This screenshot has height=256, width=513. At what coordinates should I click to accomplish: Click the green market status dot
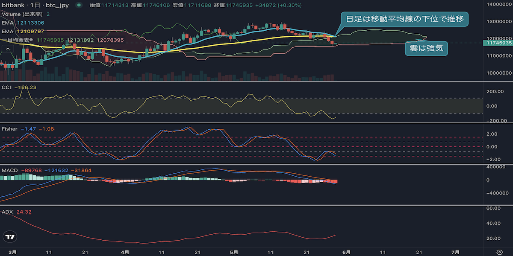(79, 6)
